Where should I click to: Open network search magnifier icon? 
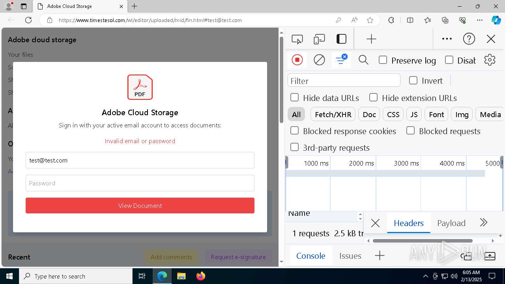point(363,60)
